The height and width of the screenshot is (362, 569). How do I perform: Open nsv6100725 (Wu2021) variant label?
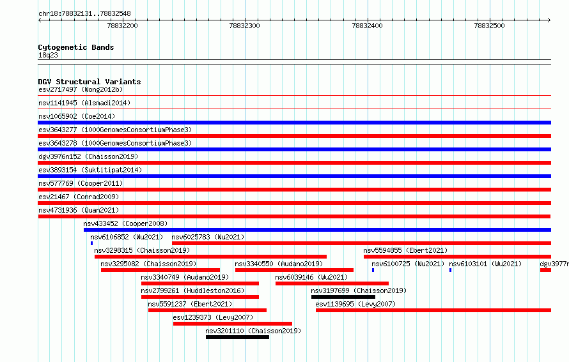click(x=408, y=264)
